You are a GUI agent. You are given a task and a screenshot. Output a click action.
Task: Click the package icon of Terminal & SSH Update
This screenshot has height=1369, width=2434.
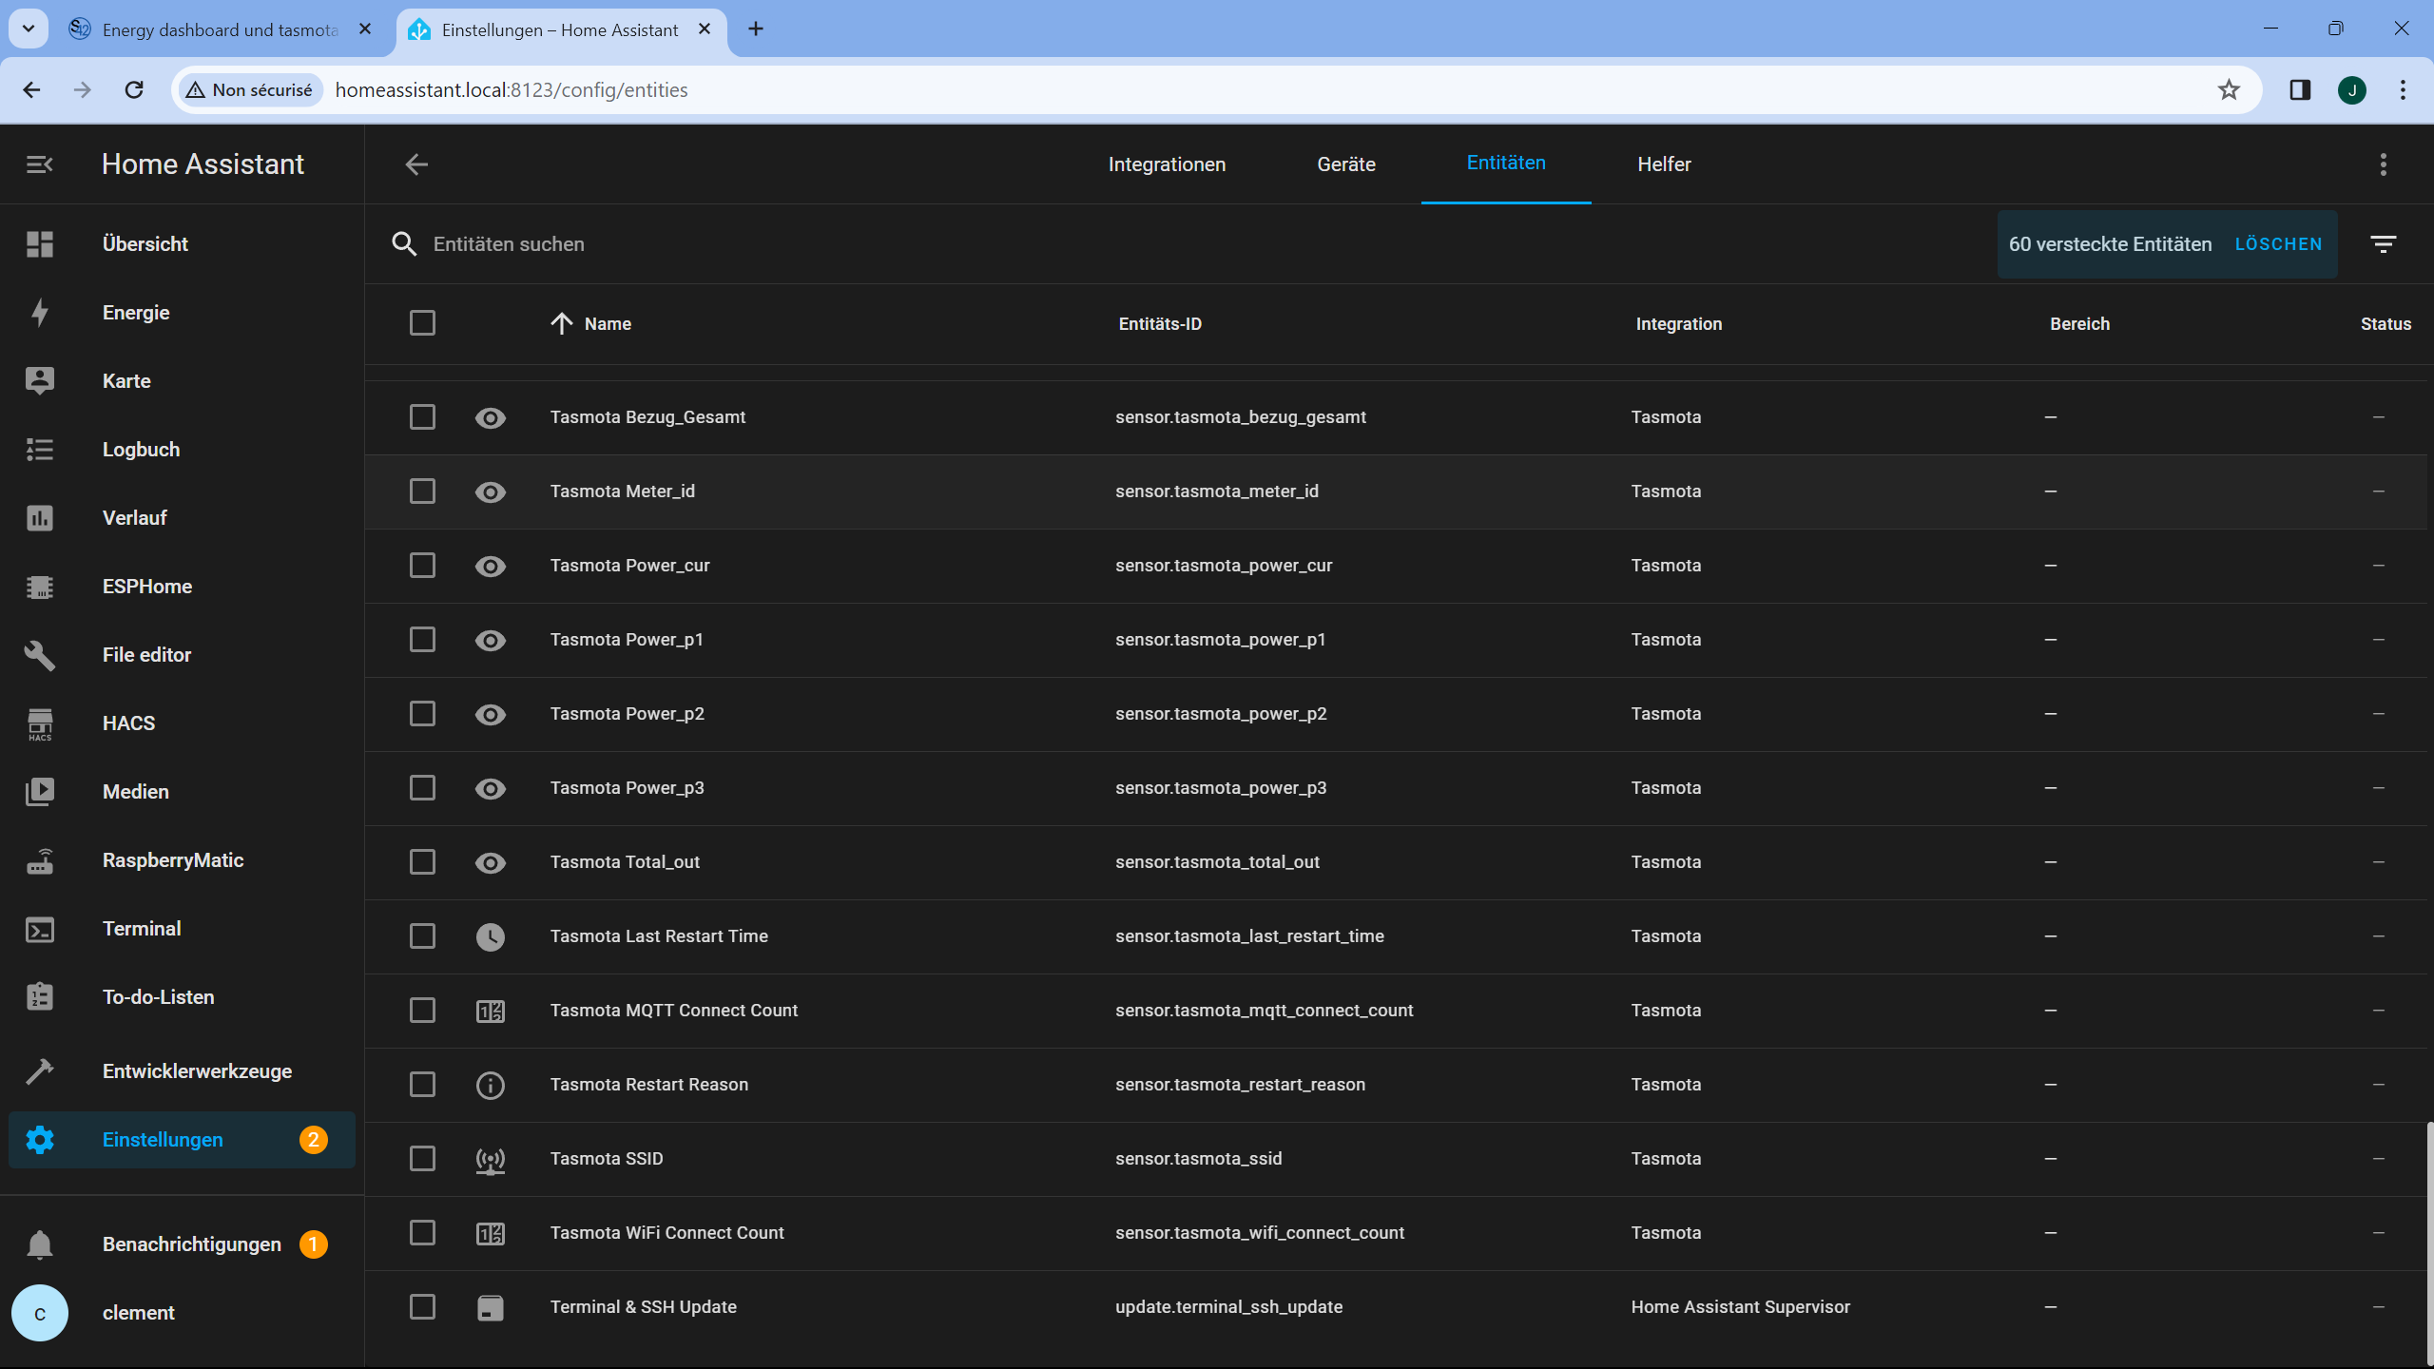[491, 1307]
